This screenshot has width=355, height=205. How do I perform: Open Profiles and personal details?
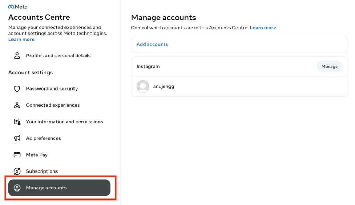(x=58, y=56)
